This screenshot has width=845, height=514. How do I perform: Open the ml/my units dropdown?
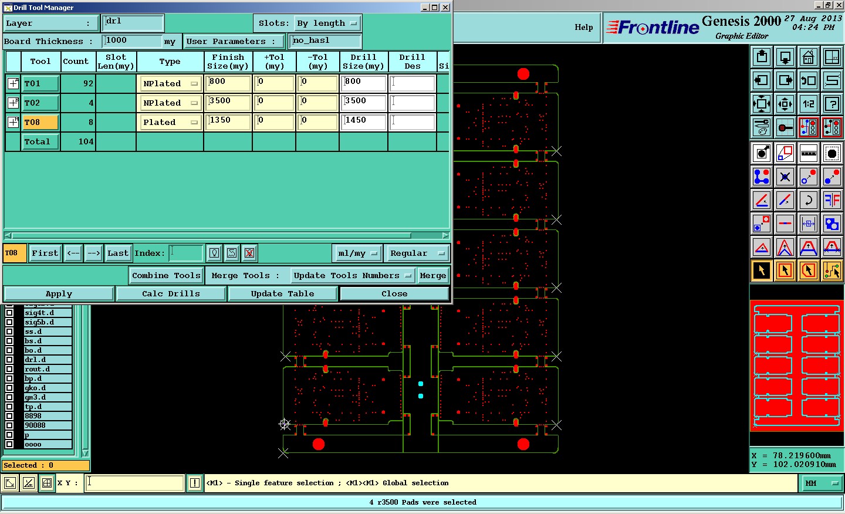point(357,253)
